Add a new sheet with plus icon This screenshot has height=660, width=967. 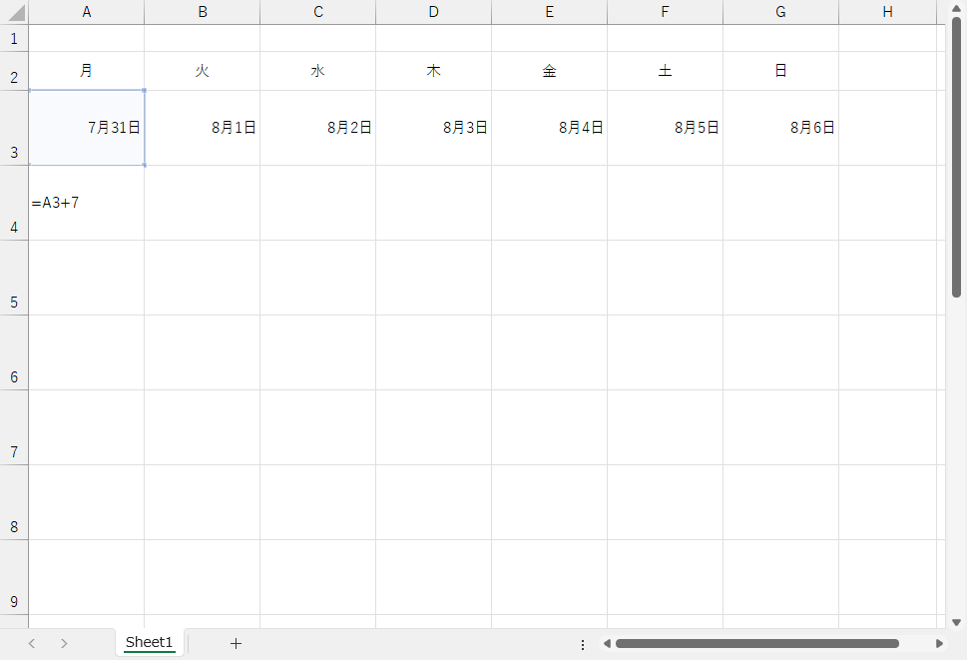click(x=236, y=643)
